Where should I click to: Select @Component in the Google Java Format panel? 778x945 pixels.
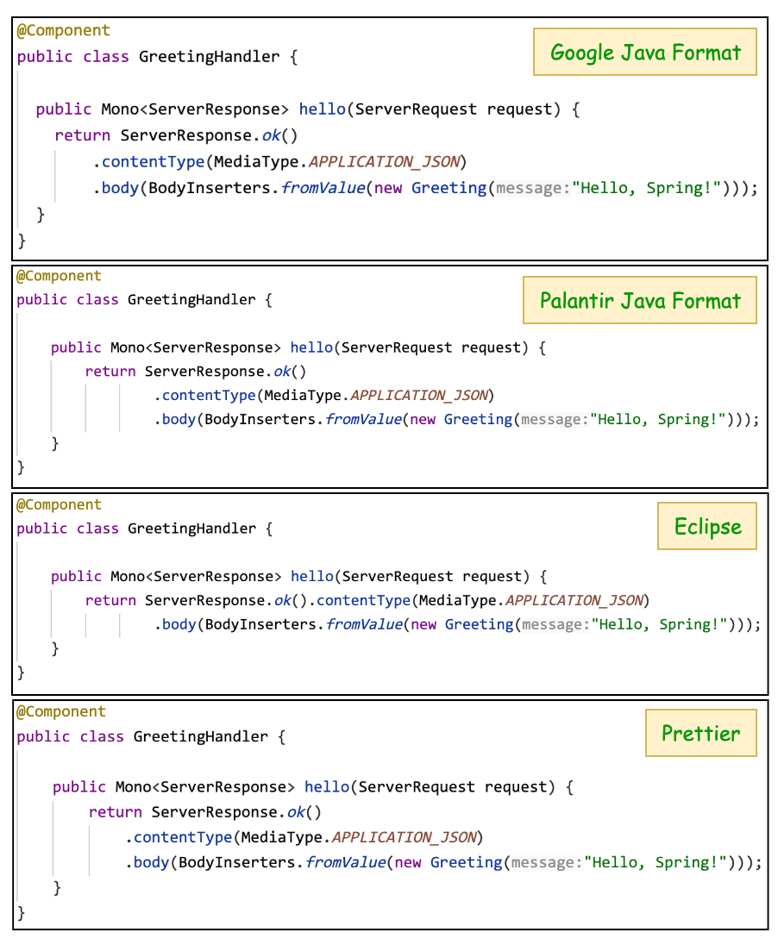[63, 30]
